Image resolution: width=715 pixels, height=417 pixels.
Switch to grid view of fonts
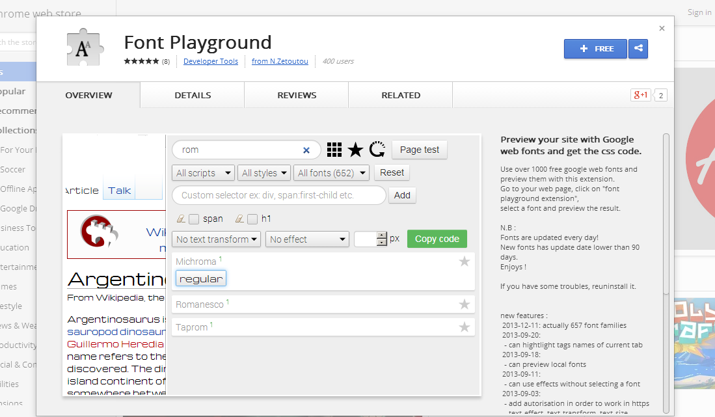[334, 149]
